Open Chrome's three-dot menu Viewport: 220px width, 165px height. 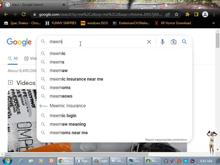[x=214, y=14]
